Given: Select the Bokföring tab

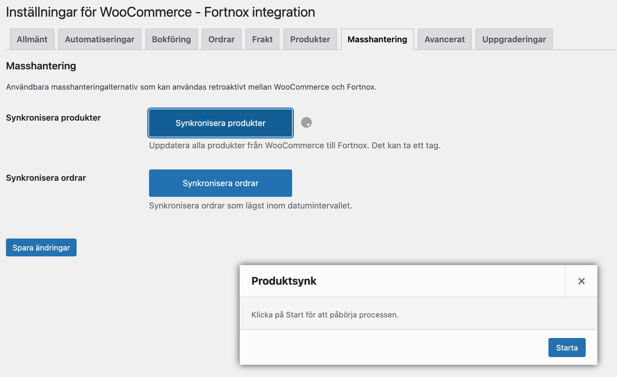Looking at the screenshot, I should (171, 39).
